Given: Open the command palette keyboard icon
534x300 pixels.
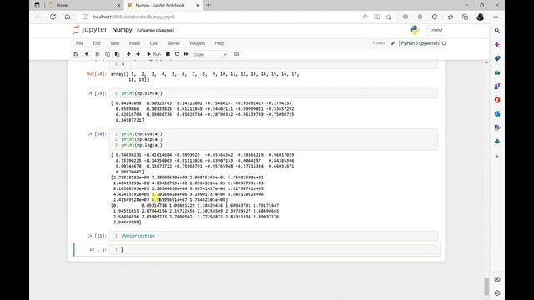Looking at the screenshot, I should (x=236, y=54).
